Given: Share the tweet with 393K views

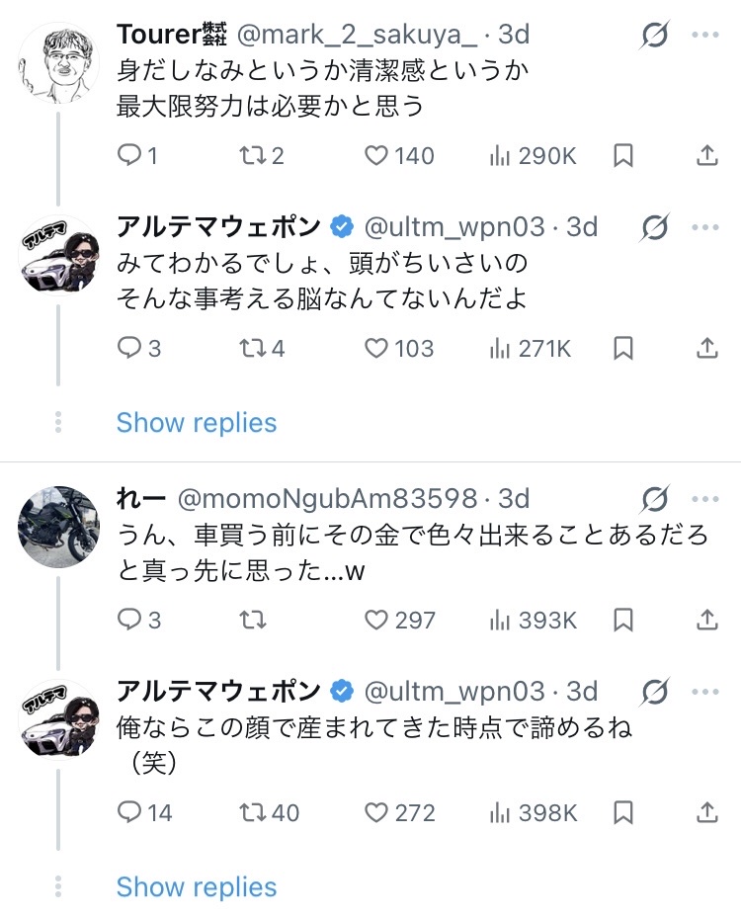Looking at the screenshot, I should coord(707,620).
